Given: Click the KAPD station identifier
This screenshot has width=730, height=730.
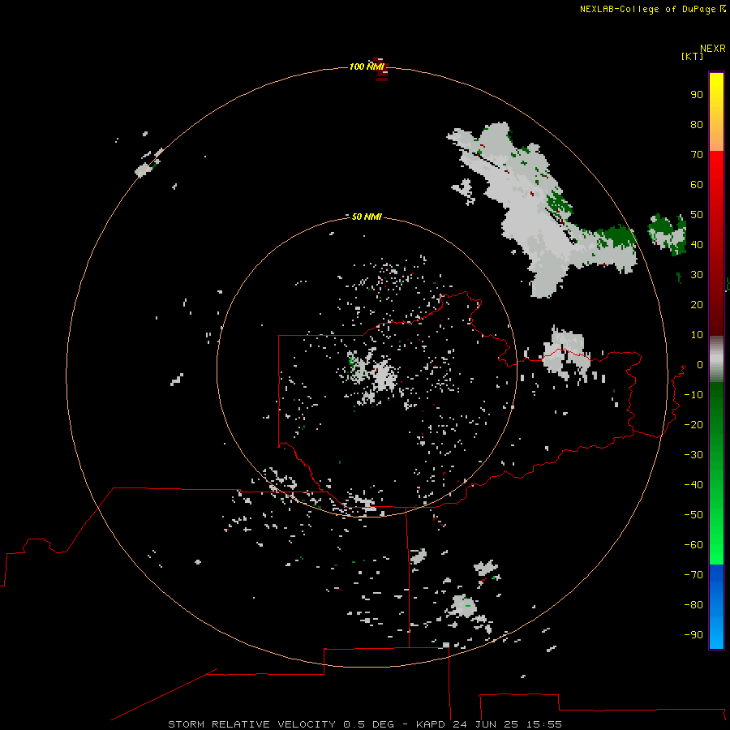Looking at the screenshot, I should 432,724.
